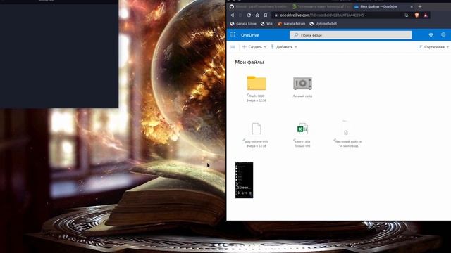The width and height of the screenshot is (451, 253).
Task: Open the Garuda Forum bookmark
Action: click(x=291, y=24)
